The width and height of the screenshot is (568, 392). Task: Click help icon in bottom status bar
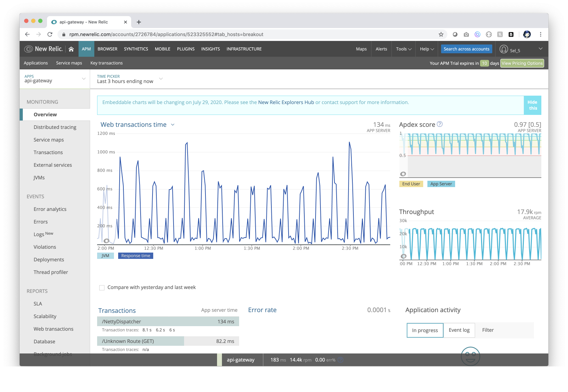[340, 360]
